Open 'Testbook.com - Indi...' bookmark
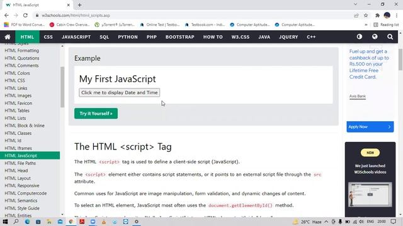The width and height of the screenshot is (403, 226). pos(205,25)
